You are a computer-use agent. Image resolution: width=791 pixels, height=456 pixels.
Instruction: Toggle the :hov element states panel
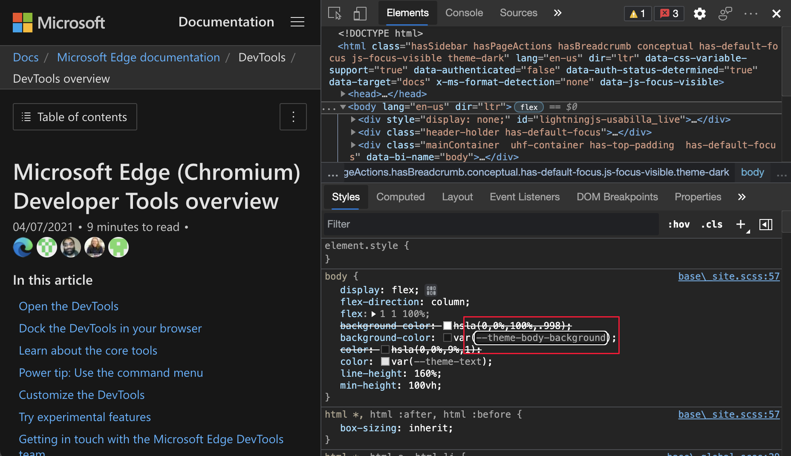[x=678, y=224]
